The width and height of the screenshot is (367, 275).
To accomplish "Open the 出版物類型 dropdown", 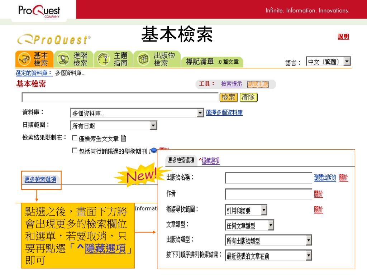I will (x=268, y=240).
